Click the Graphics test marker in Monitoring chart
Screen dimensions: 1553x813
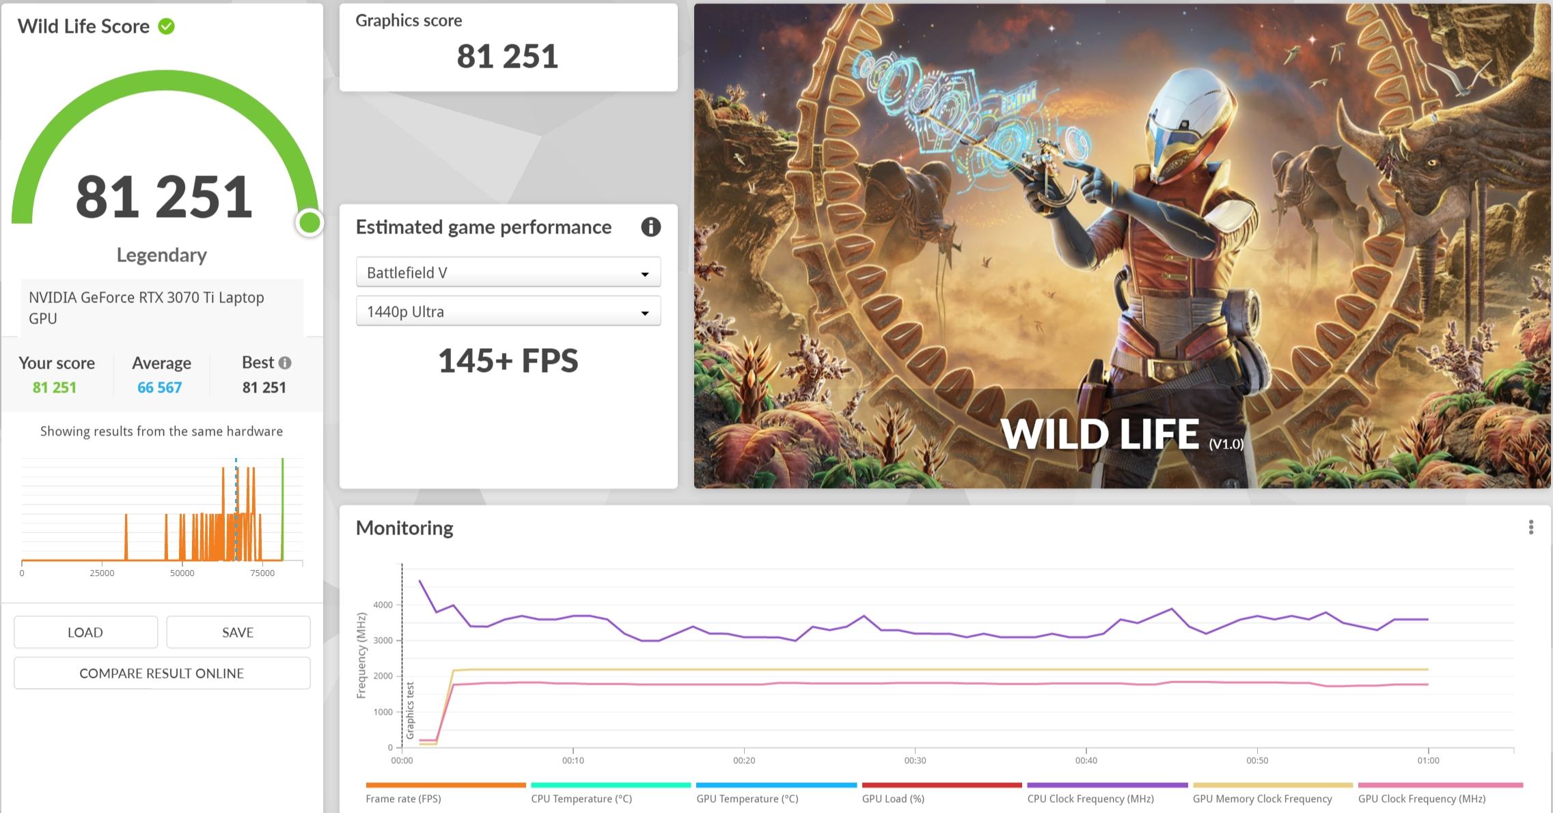tap(410, 710)
